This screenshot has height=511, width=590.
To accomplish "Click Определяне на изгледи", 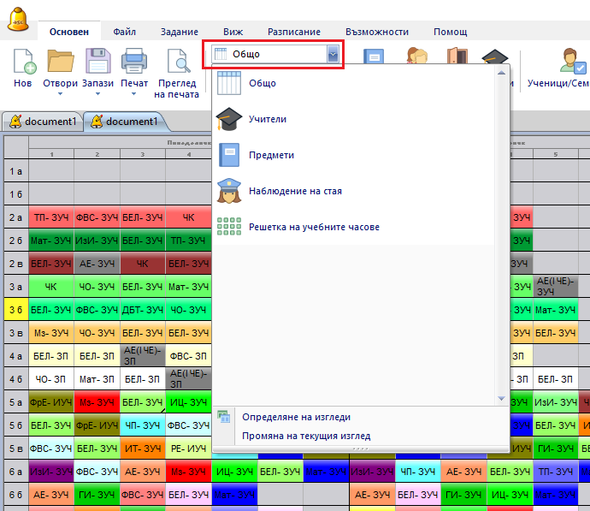I will [296, 417].
